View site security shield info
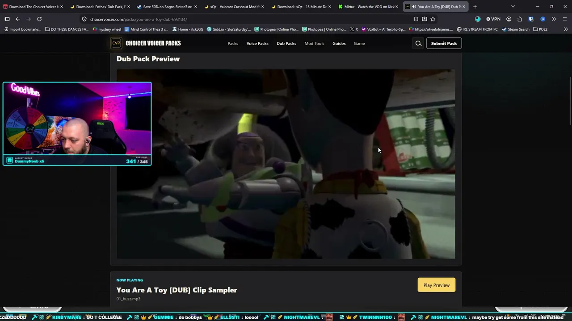572x321 pixels. tap(84, 19)
